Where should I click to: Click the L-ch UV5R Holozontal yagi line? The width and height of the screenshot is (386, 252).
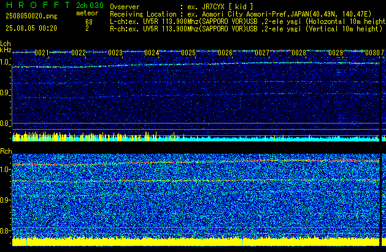click(x=248, y=22)
